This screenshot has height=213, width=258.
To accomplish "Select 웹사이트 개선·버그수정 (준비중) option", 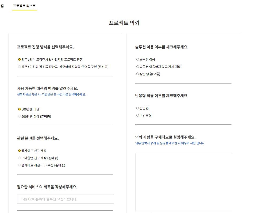I will (x=20, y=165).
